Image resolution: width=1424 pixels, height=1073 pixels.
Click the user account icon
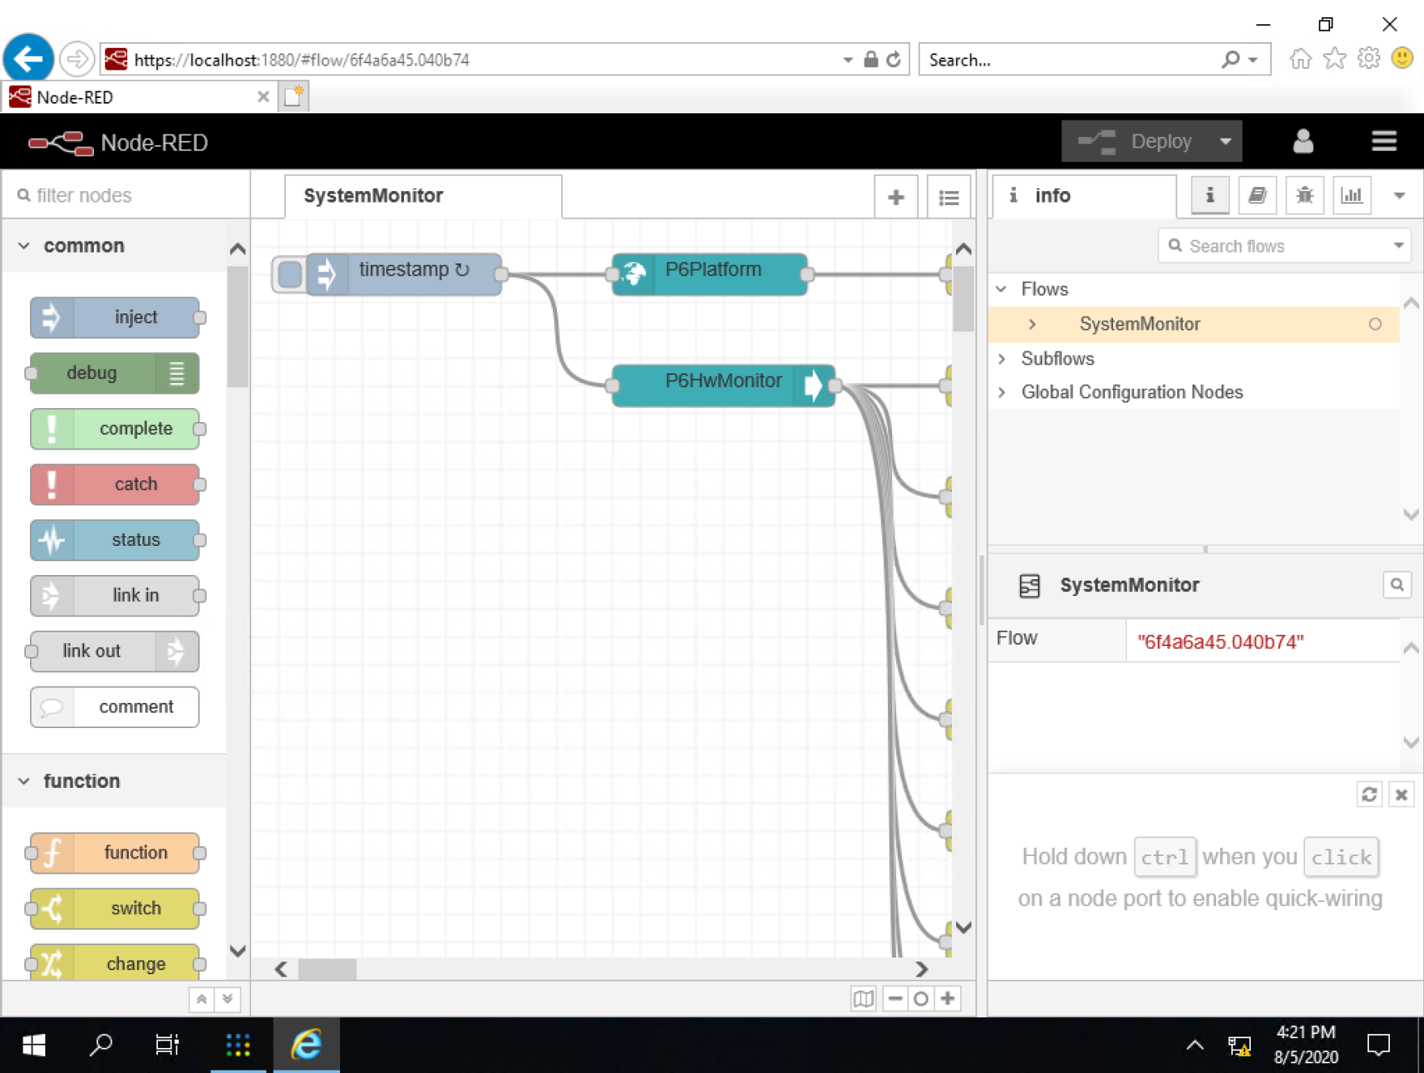click(1303, 142)
